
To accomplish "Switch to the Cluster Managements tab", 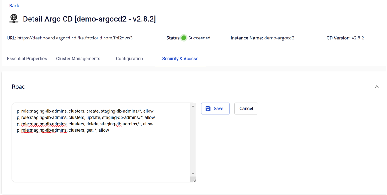I will tap(78, 59).
